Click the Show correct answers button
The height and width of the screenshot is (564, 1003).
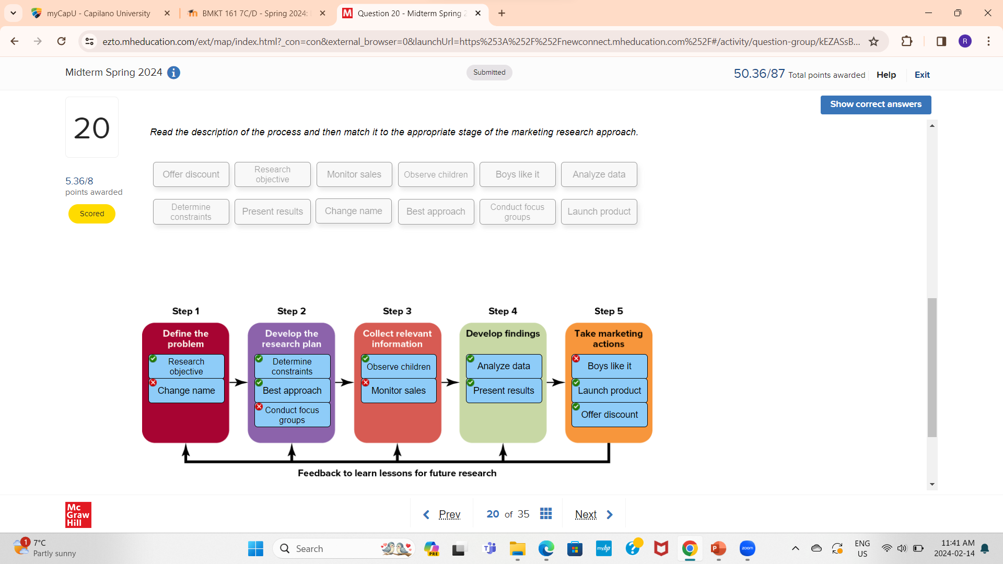876,104
